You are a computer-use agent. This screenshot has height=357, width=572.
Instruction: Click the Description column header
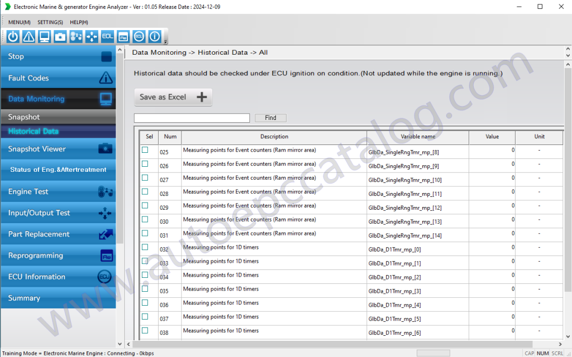click(x=274, y=137)
